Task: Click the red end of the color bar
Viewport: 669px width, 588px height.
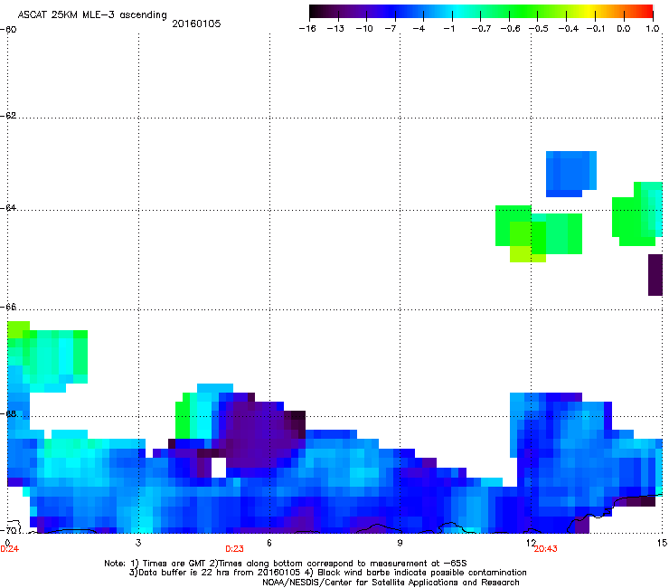Action: [x=646, y=12]
